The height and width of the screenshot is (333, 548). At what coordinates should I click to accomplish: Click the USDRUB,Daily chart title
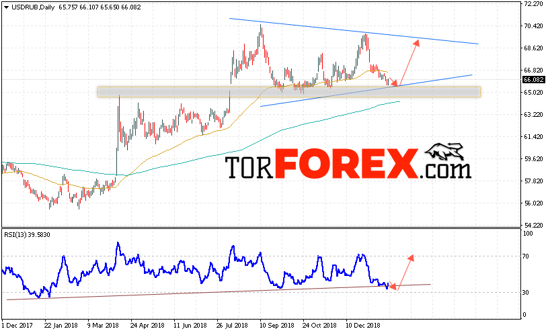[33, 7]
